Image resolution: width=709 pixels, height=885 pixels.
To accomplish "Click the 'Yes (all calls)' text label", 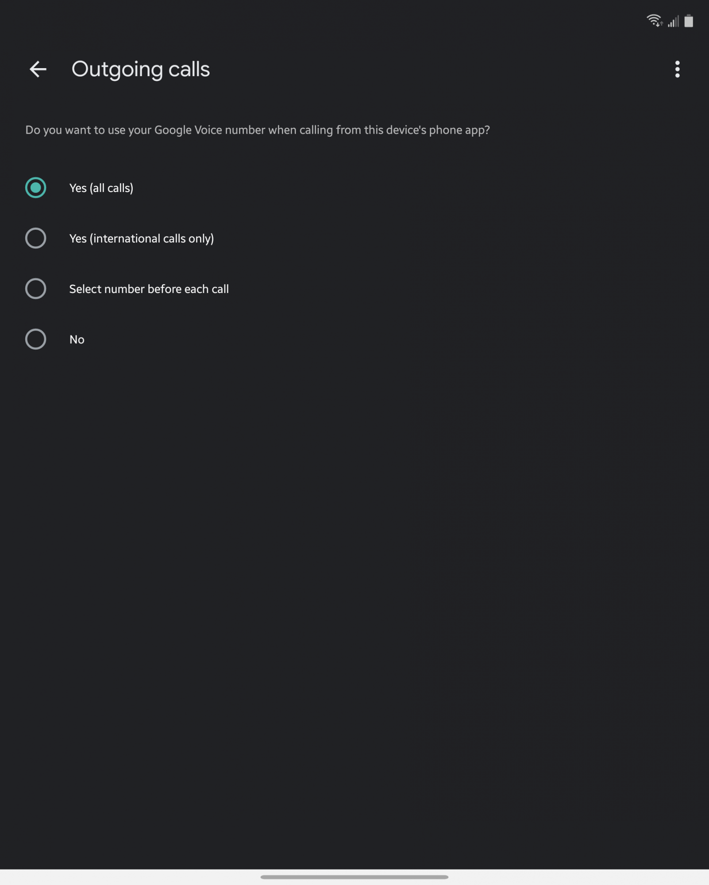I will pos(101,188).
